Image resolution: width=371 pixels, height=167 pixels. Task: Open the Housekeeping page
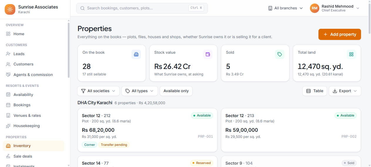pyautogui.click(x=33, y=126)
